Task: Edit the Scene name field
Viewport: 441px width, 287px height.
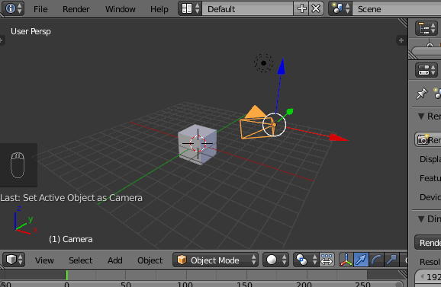Action: 397,8
